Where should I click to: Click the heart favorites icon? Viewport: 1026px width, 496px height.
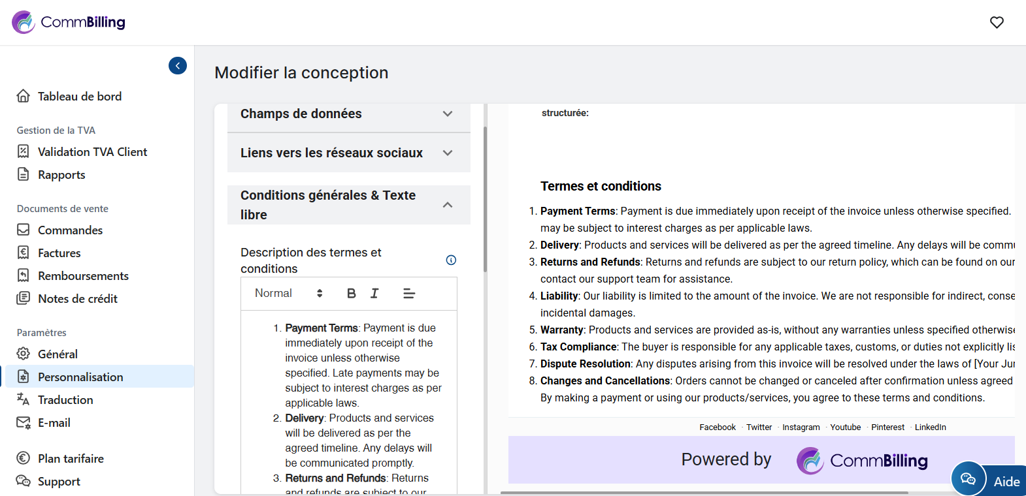point(997,22)
